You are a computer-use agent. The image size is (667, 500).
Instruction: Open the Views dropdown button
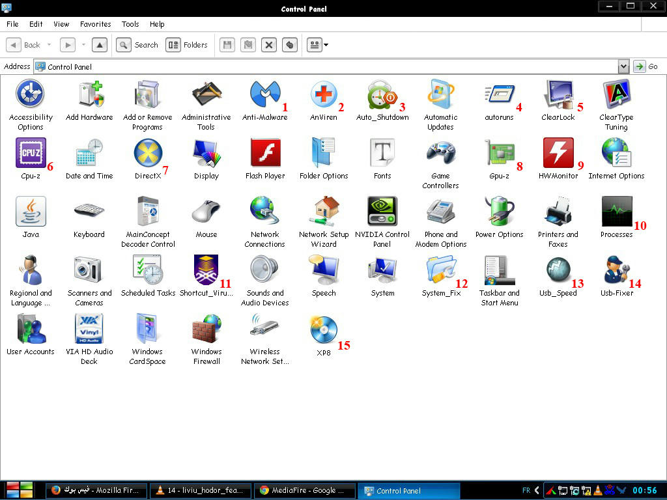click(x=318, y=45)
